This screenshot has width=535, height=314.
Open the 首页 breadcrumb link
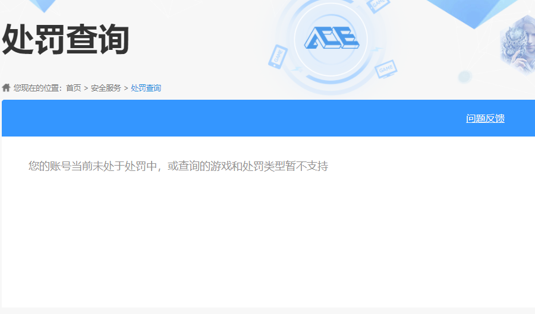point(73,88)
